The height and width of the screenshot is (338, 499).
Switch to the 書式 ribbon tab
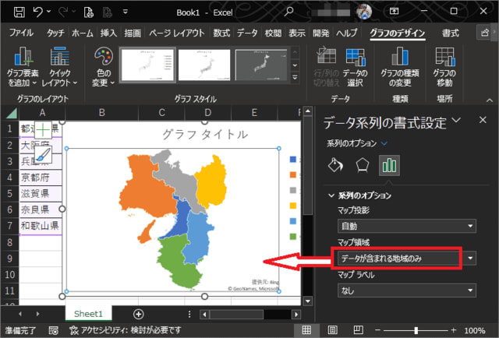tap(450, 33)
